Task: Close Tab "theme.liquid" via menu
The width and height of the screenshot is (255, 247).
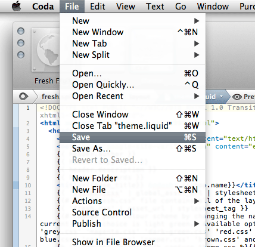Action: [x=132, y=126]
